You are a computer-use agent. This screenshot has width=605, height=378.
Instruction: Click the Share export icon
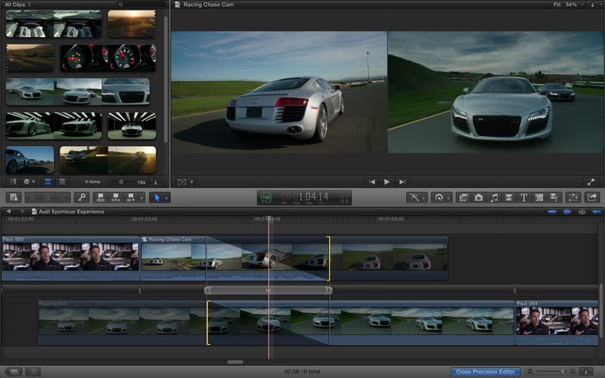[592, 197]
